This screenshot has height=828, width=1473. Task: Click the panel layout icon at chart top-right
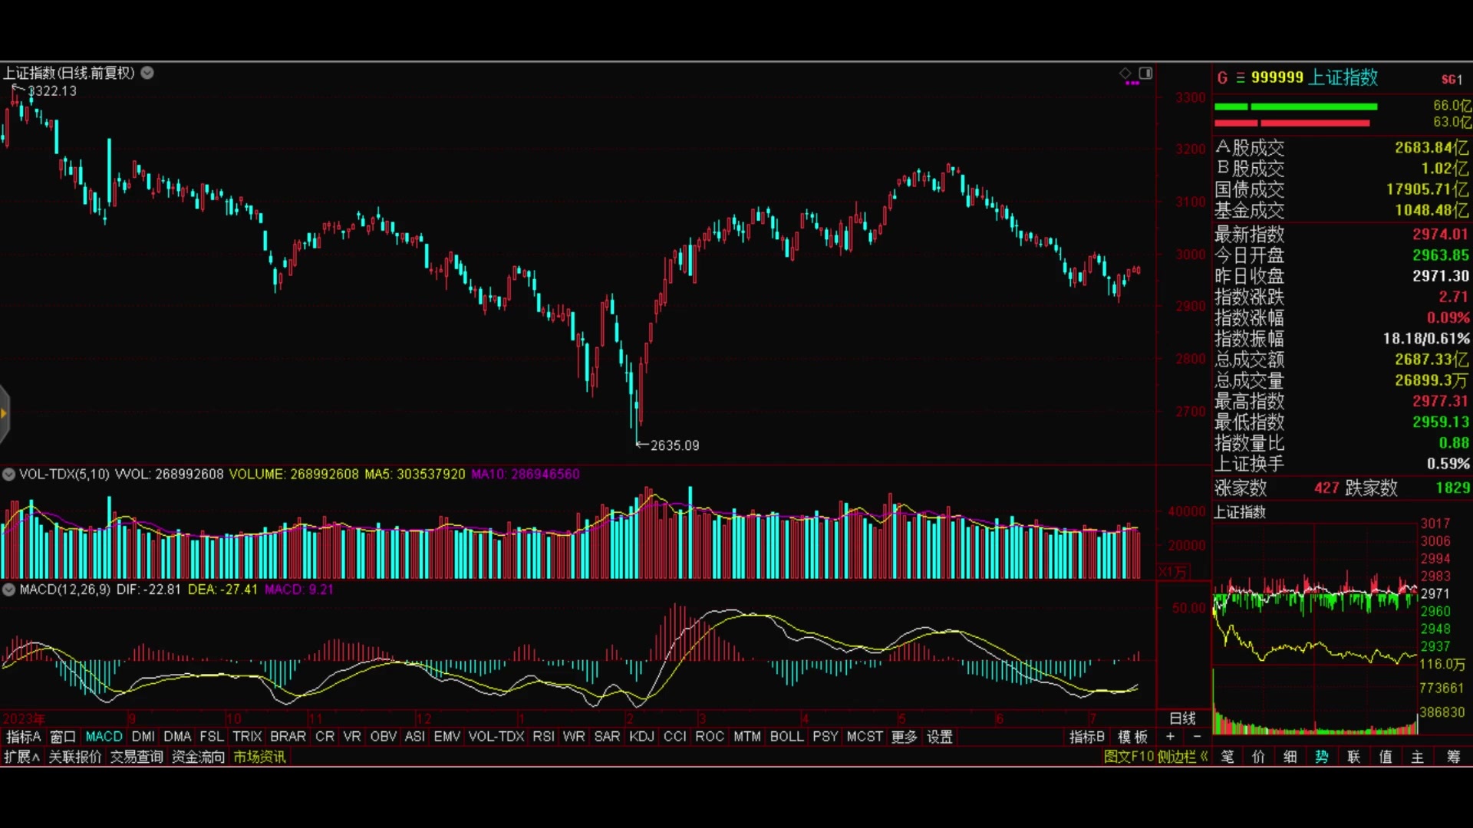point(1145,74)
